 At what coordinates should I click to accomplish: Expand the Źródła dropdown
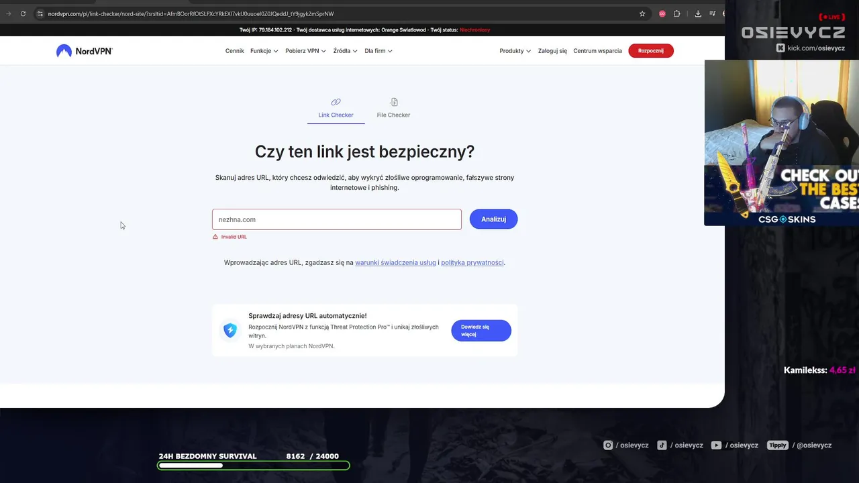(x=345, y=51)
